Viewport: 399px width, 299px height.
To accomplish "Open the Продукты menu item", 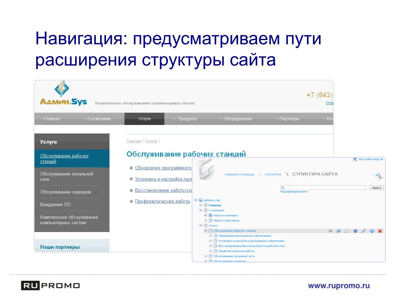I will [x=187, y=119].
